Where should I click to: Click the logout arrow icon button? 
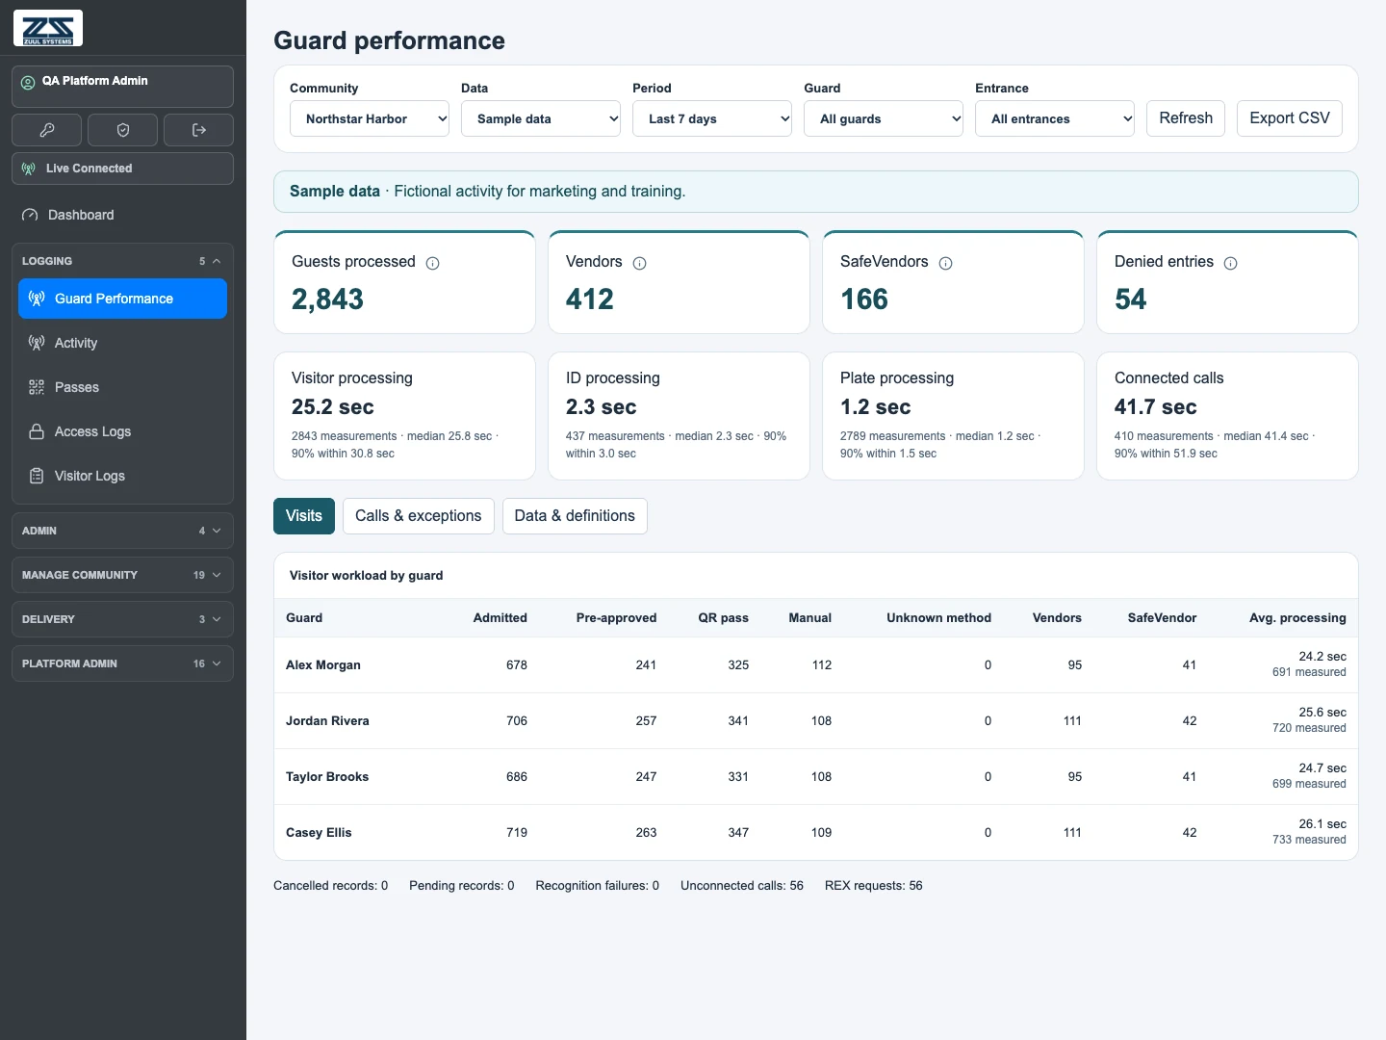point(198,130)
